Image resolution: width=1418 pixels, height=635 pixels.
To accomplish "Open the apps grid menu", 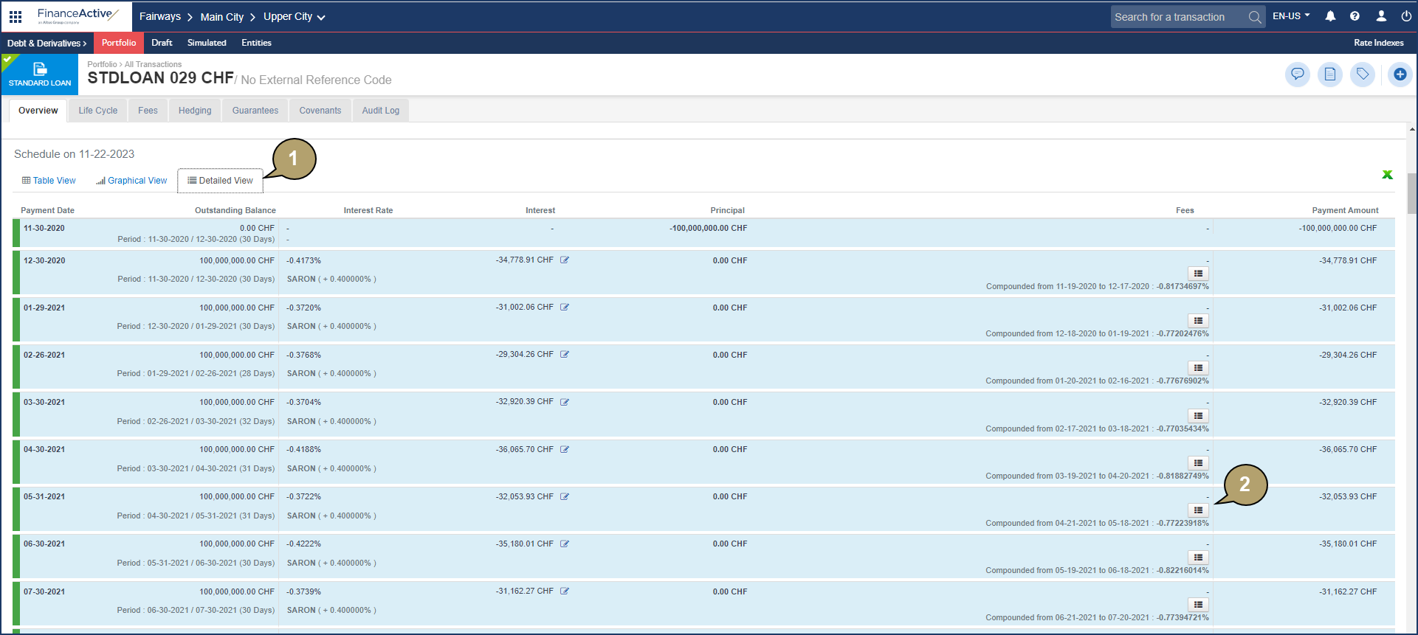I will (16, 16).
